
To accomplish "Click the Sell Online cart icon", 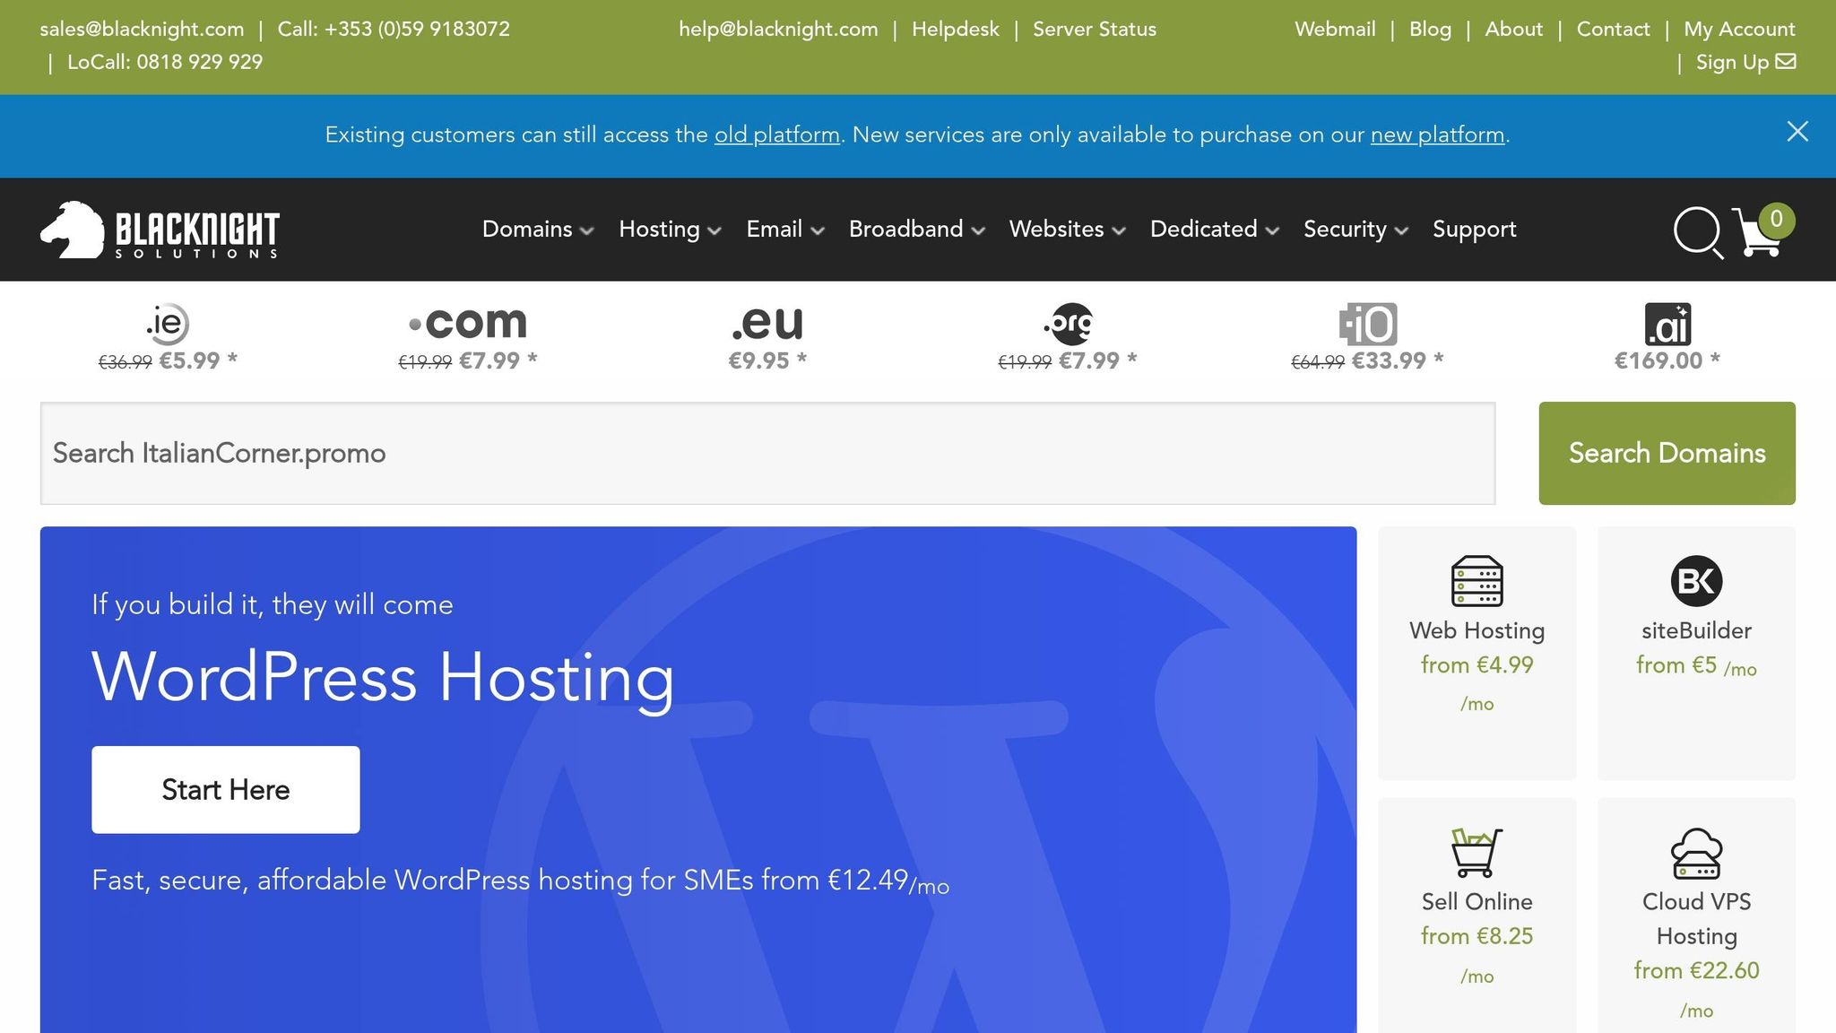I will [1477, 852].
